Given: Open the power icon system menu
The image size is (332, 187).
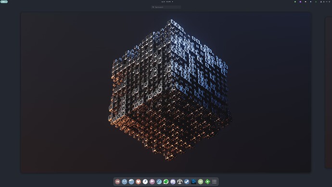Looking at the screenshot, I should pyautogui.click(x=329, y=2).
